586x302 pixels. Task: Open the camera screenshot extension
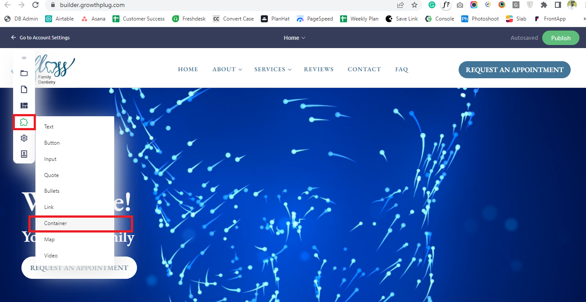click(460, 5)
